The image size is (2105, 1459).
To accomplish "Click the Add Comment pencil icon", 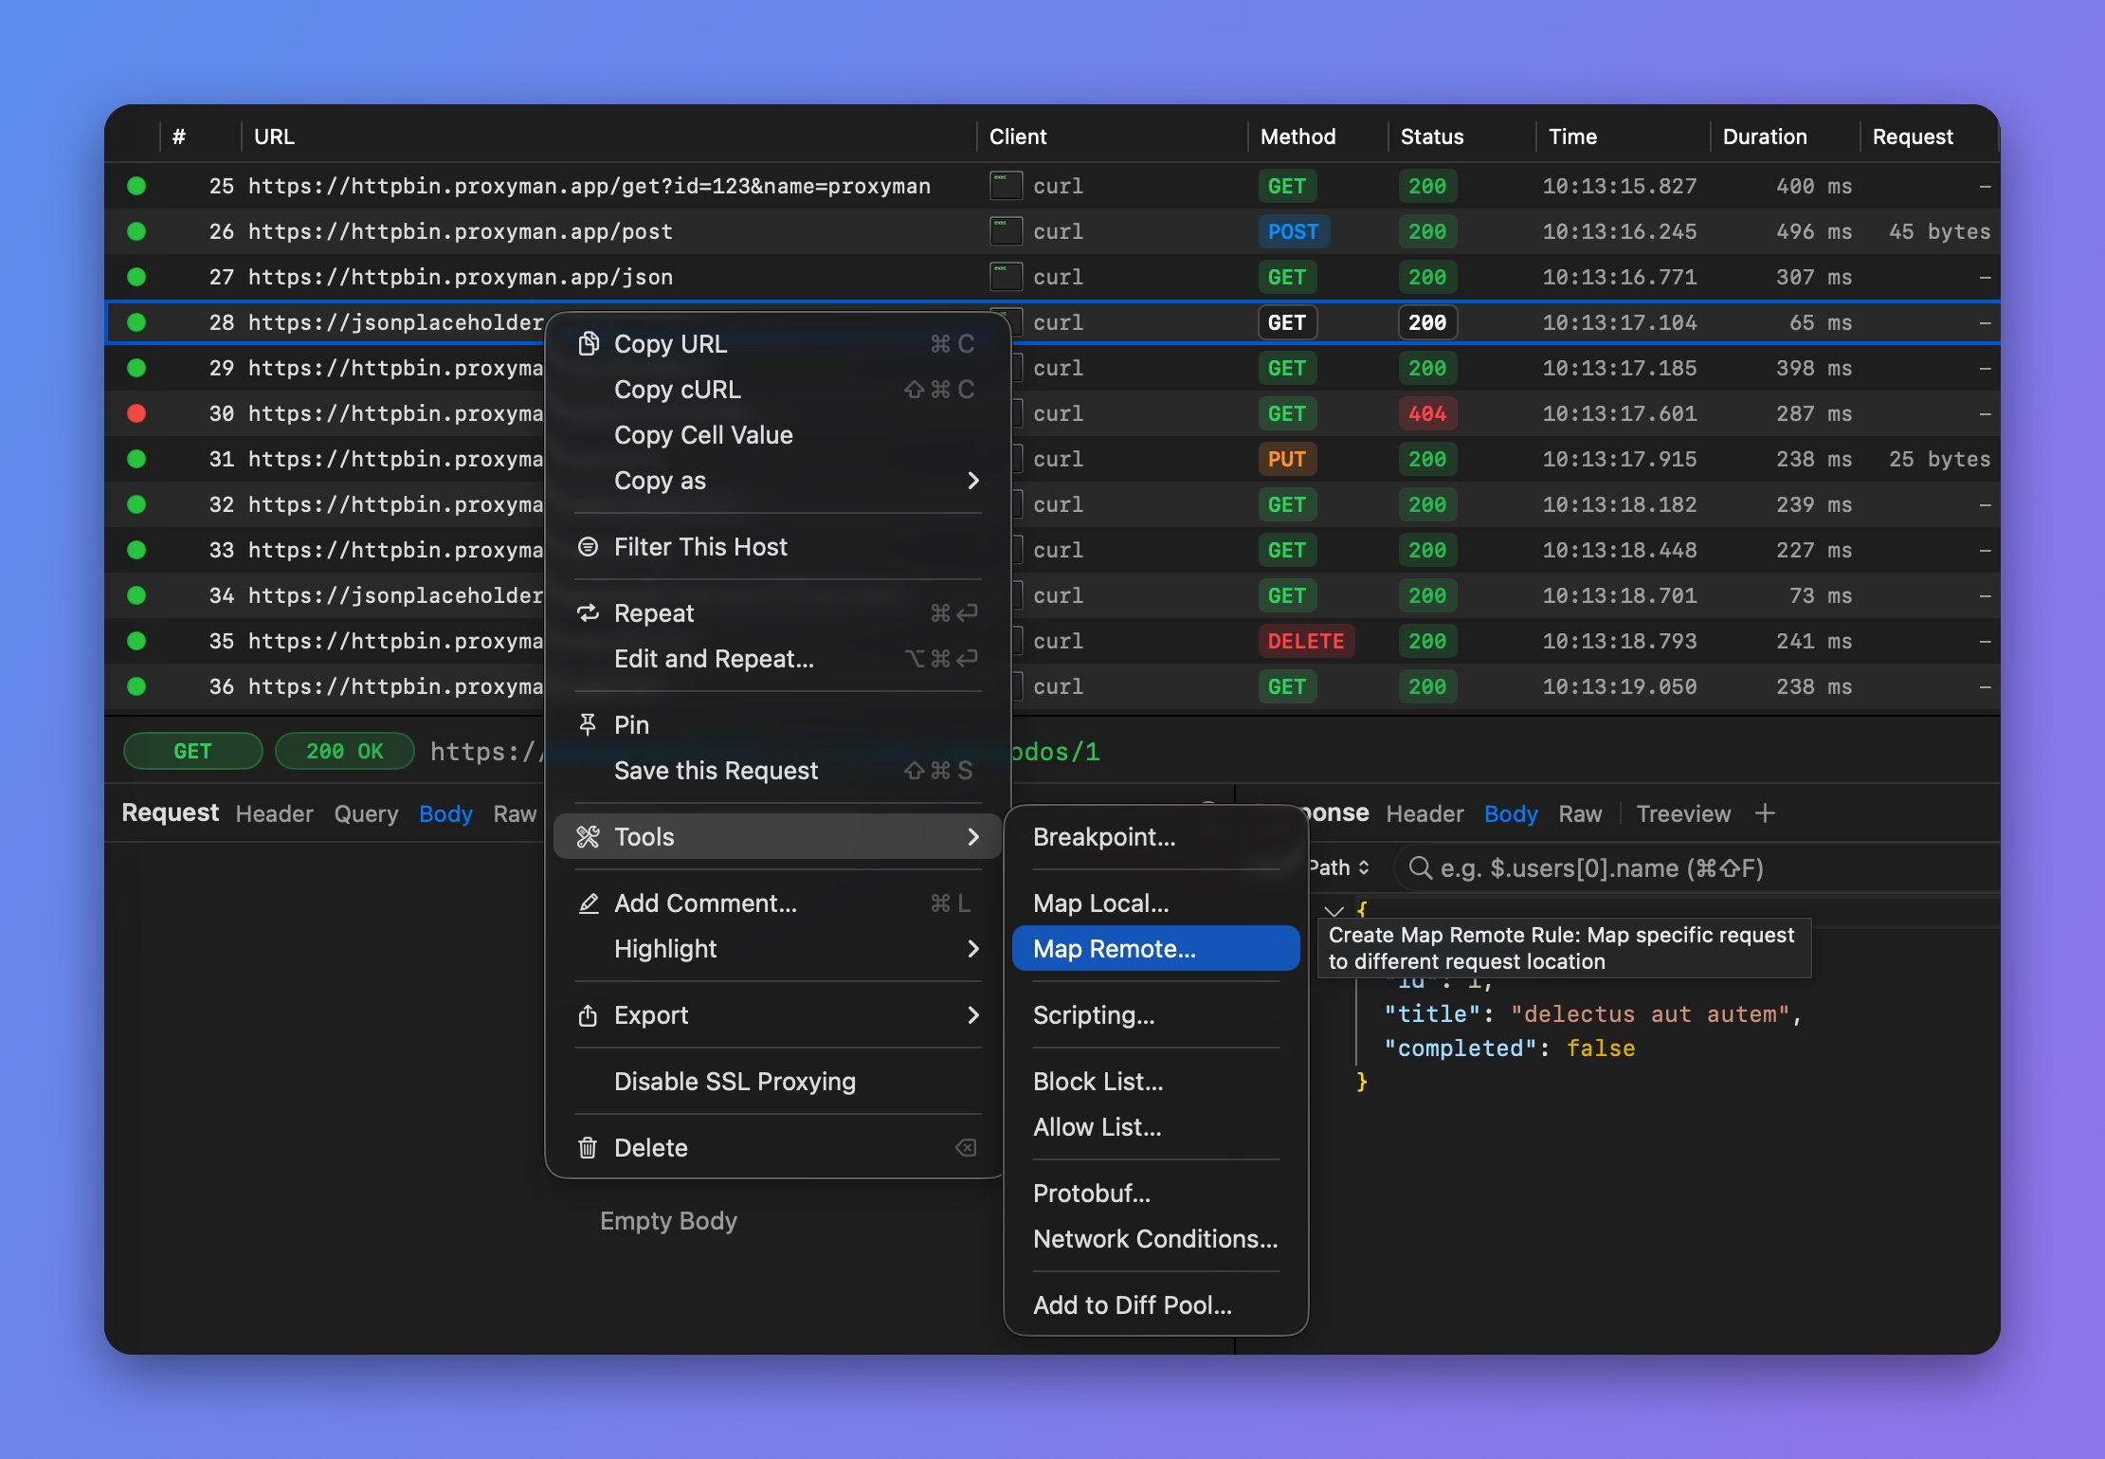I will (x=588, y=903).
